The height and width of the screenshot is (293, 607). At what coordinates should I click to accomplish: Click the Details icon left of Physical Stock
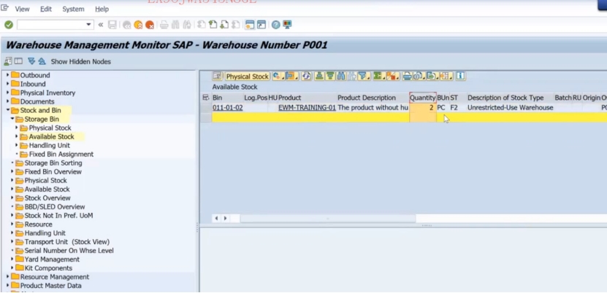217,76
